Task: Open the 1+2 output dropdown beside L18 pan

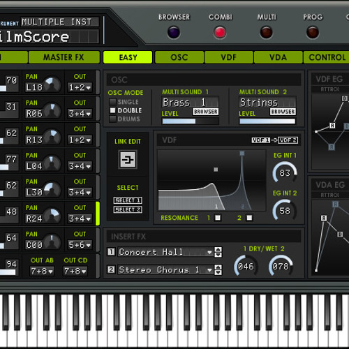Action: point(80,87)
